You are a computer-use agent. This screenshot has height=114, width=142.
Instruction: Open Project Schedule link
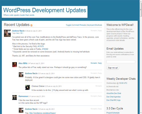pos(113,113)
